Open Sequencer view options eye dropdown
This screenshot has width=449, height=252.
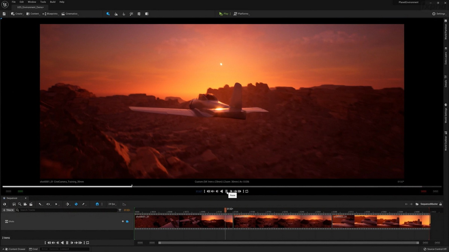click(48, 204)
